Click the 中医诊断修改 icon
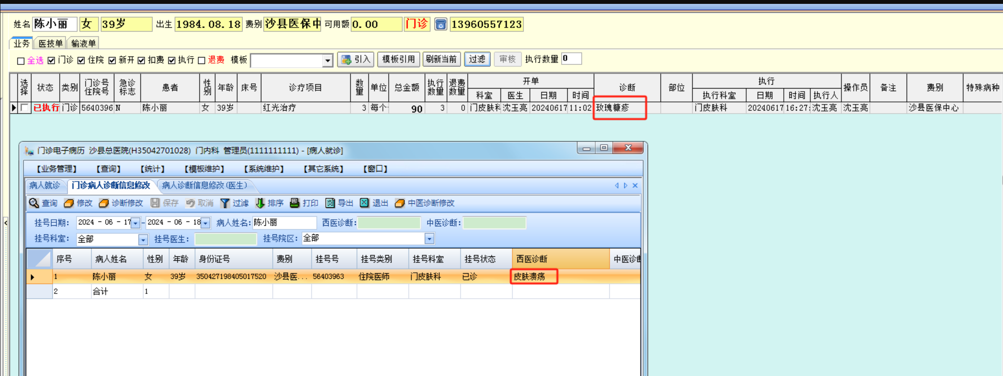This screenshot has height=376, width=1003. coord(400,203)
